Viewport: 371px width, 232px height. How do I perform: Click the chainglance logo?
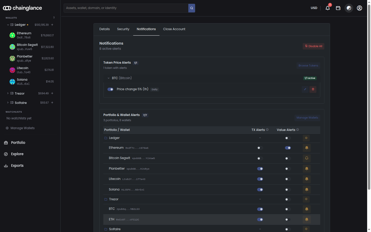click(x=22, y=8)
